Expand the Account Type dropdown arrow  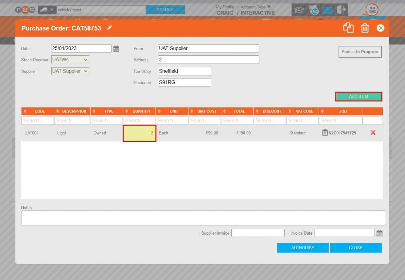(269, 7)
